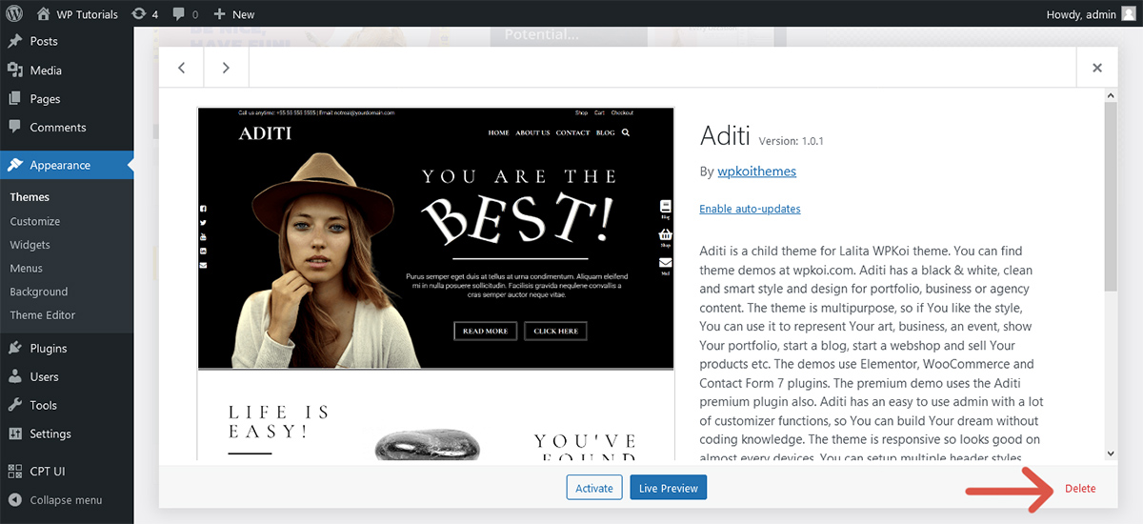
Task: Click the Pages icon in sidebar
Action: [x=15, y=98]
